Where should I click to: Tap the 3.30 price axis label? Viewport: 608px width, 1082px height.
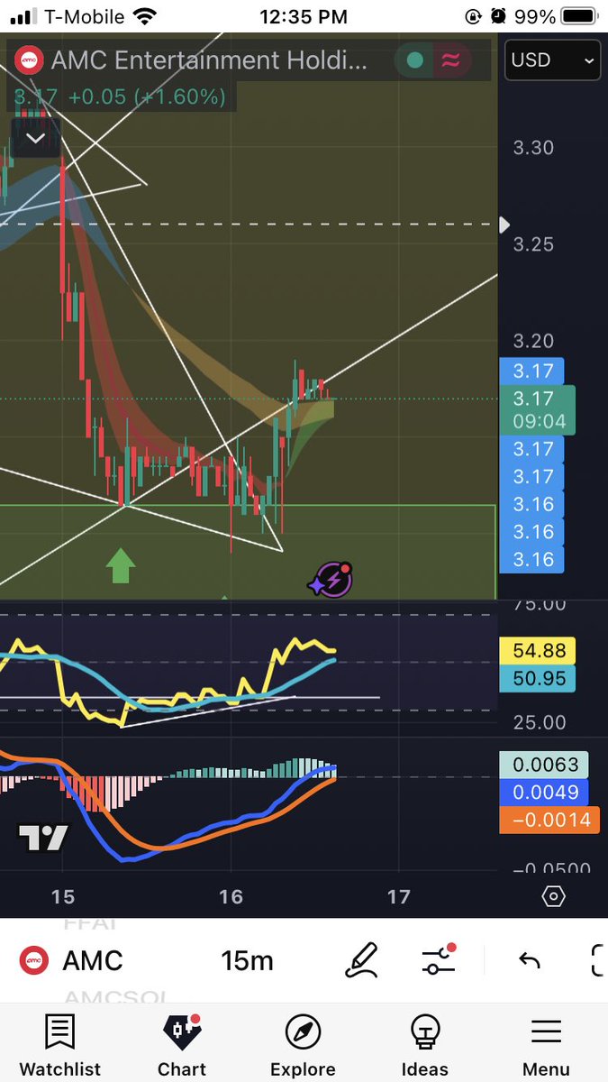click(533, 148)
